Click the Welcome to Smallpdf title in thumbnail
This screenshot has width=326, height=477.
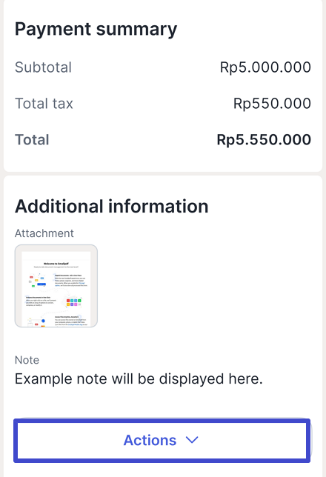(x=56, y=264)
